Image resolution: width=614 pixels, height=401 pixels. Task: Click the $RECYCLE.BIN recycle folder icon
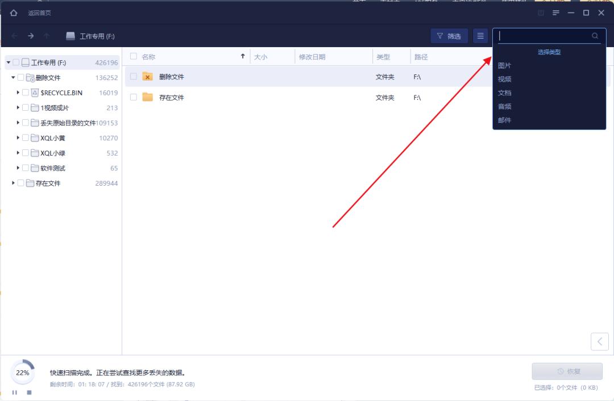[35, 93]
